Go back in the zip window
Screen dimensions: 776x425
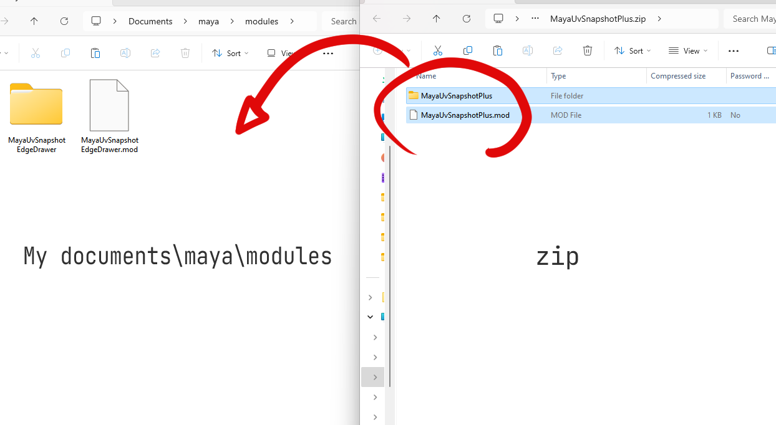[377, 19]
